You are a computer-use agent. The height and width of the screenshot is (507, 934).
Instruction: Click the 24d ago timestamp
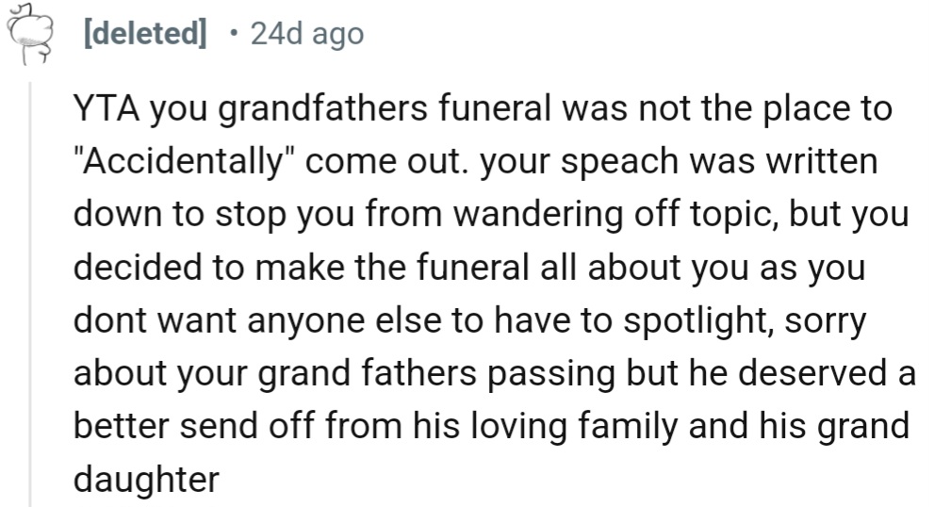point(307,34)
